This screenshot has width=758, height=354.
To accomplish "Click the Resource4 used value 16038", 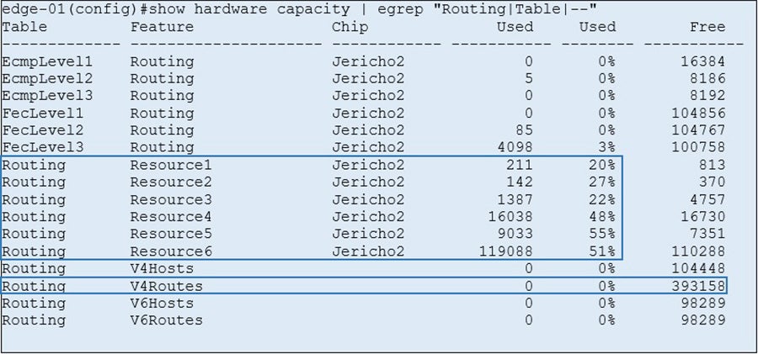I will (510, 216).
